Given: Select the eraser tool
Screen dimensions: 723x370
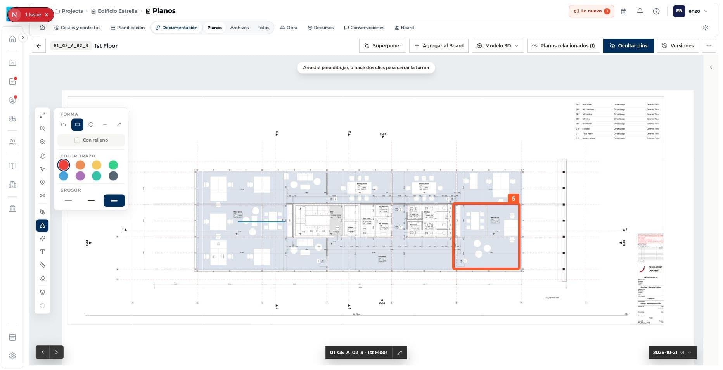Looking at the screenshot, I should click(42, 278).
